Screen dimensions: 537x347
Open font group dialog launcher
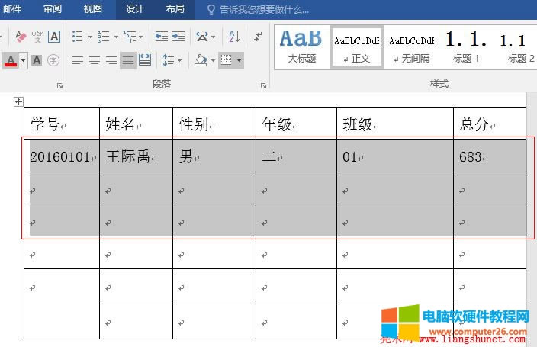pyautogui.click(x=60, y=85)
